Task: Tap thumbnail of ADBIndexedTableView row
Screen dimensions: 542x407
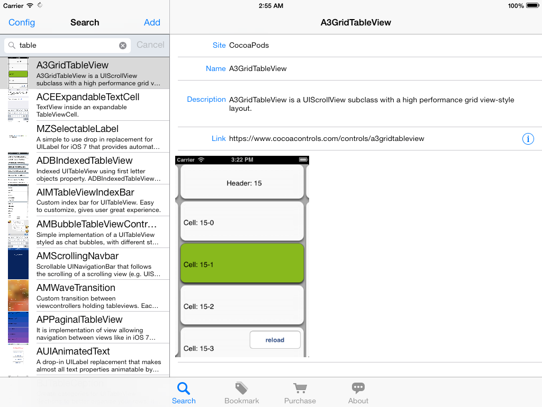Action: pos(19,169)
